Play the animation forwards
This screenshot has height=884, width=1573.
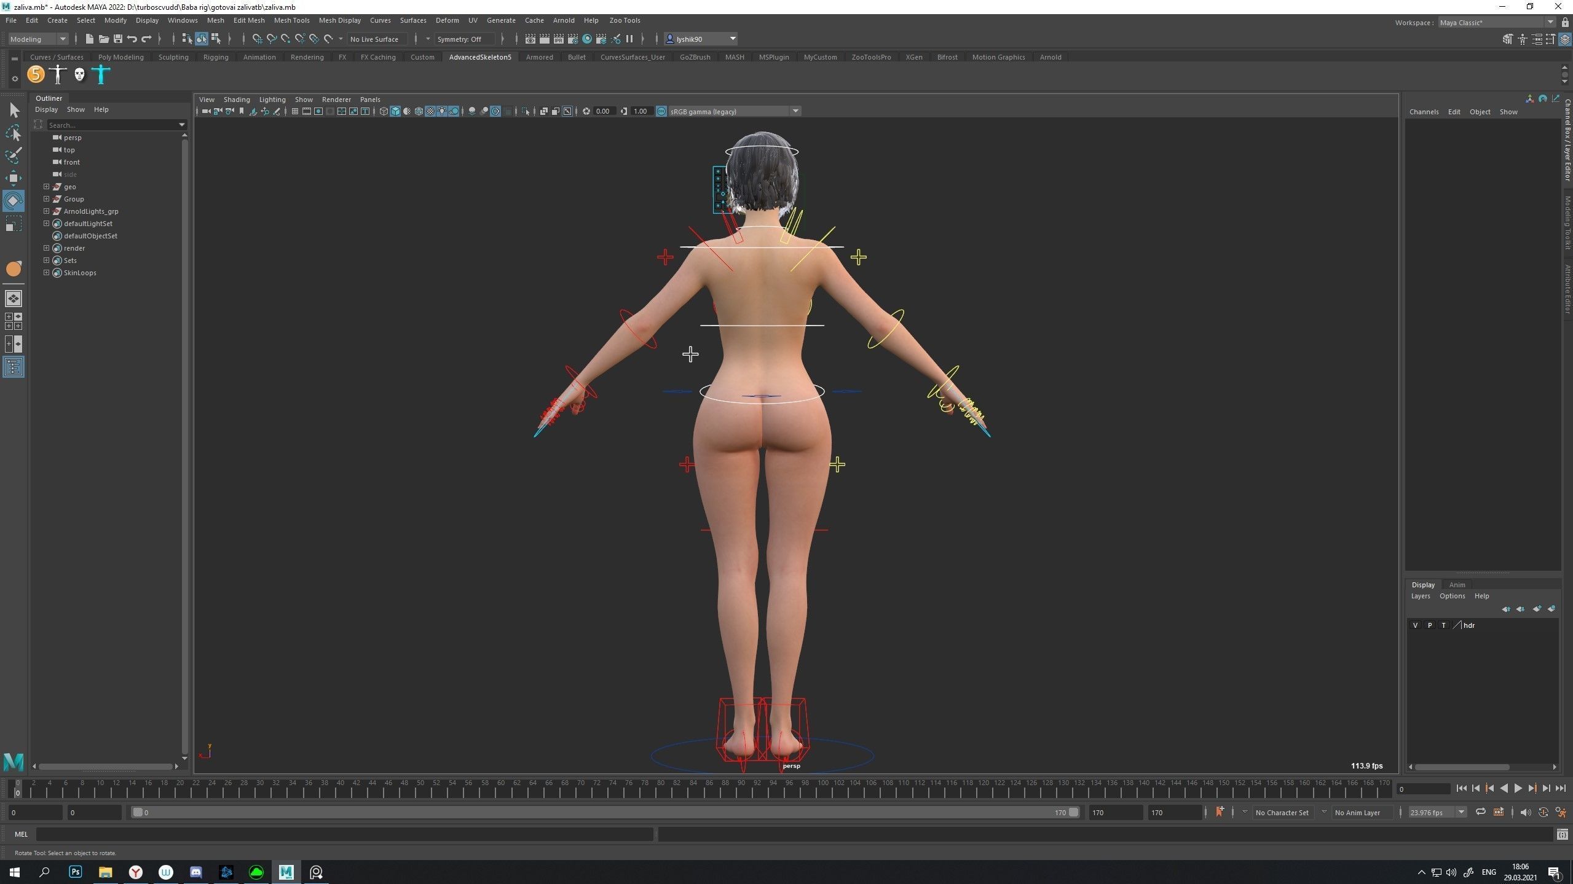1518,788
